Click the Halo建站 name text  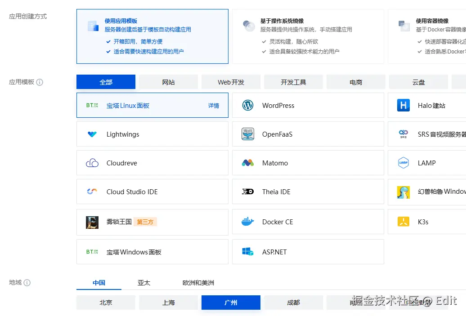[431, 106]
